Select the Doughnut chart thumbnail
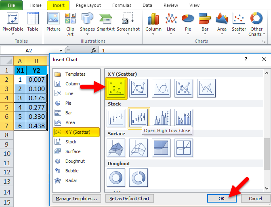This screenshot has height=207, width=271. (x=116, y=178)
